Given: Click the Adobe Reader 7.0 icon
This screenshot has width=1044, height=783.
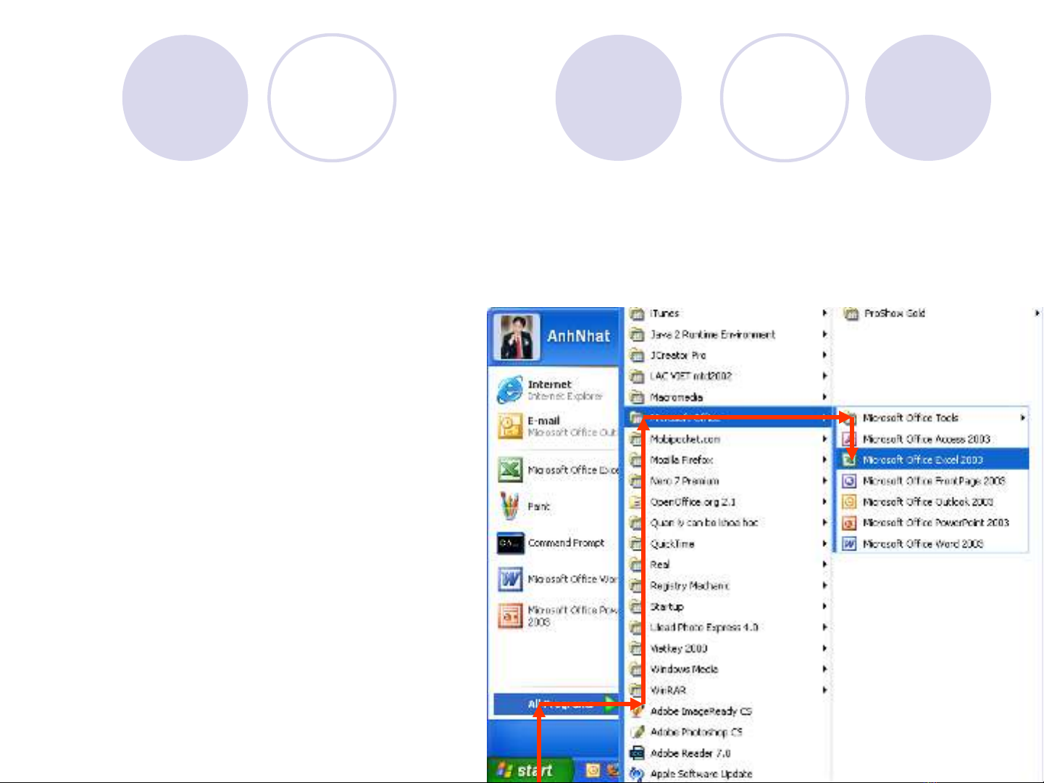Looking at the screenshot, I should [x=637, y=753].
